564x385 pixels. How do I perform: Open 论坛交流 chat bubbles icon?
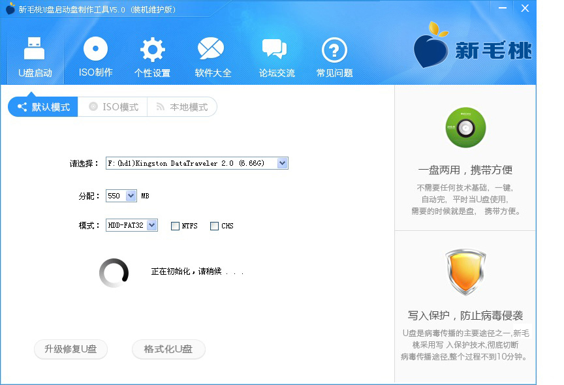[x=274, y=49]
